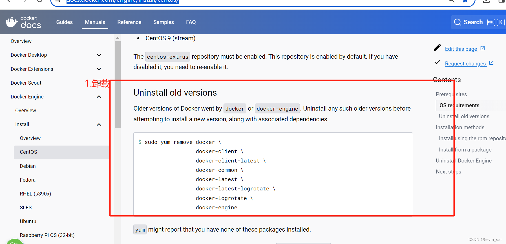Viewport: 506px width, 244px height.
Task: Jump to Installation methods in Contents
Action: 460,128
